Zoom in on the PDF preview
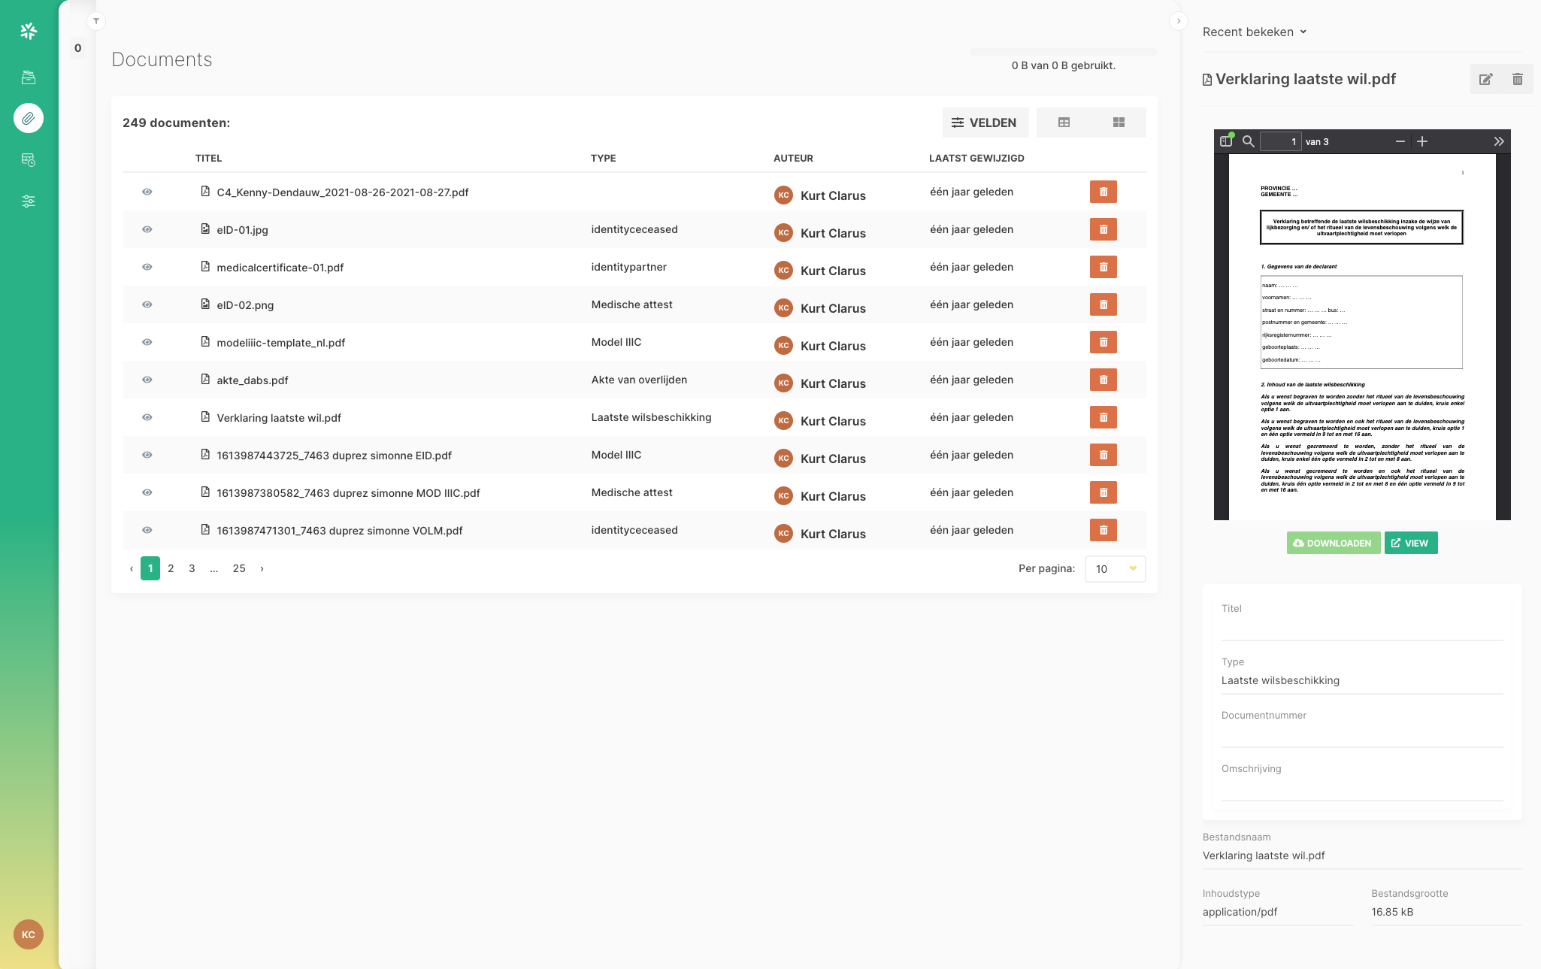 pyautogui.click(x=1421, y=141)
